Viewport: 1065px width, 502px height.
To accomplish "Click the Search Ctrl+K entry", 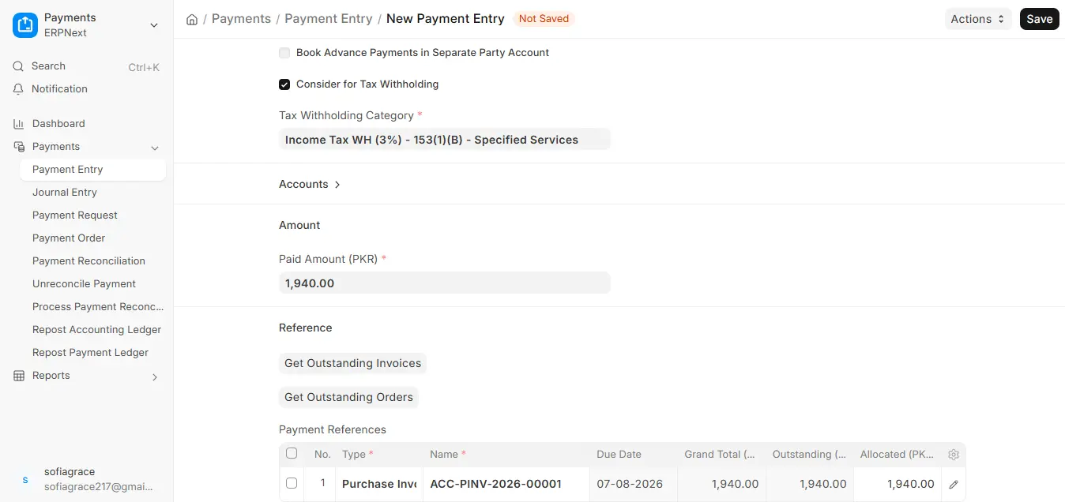I will coord(86,66).
